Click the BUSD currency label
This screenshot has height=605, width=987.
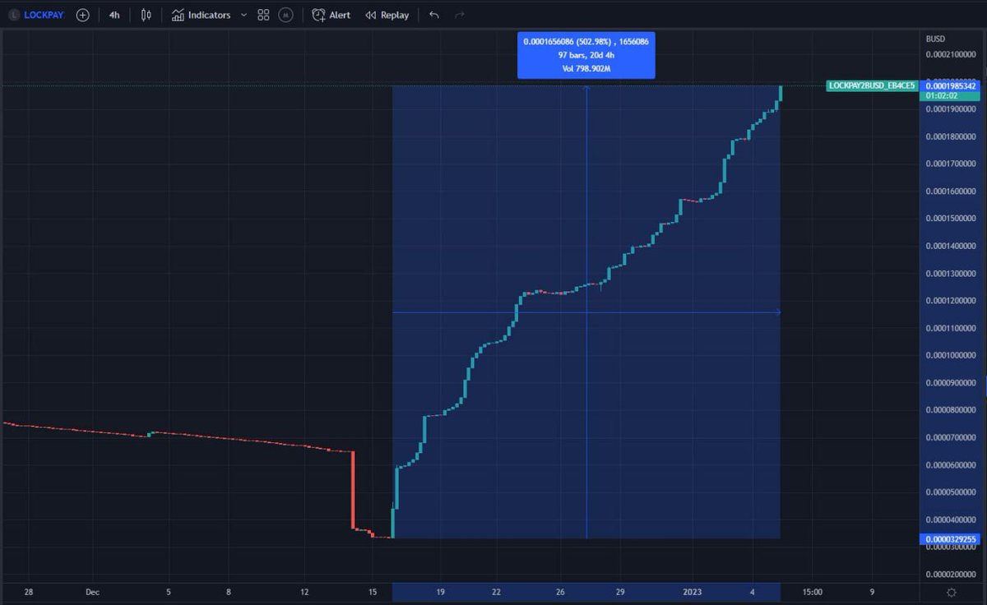pos(935,39)
